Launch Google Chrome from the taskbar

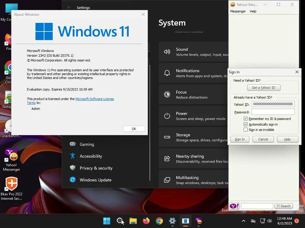(159, 221)
